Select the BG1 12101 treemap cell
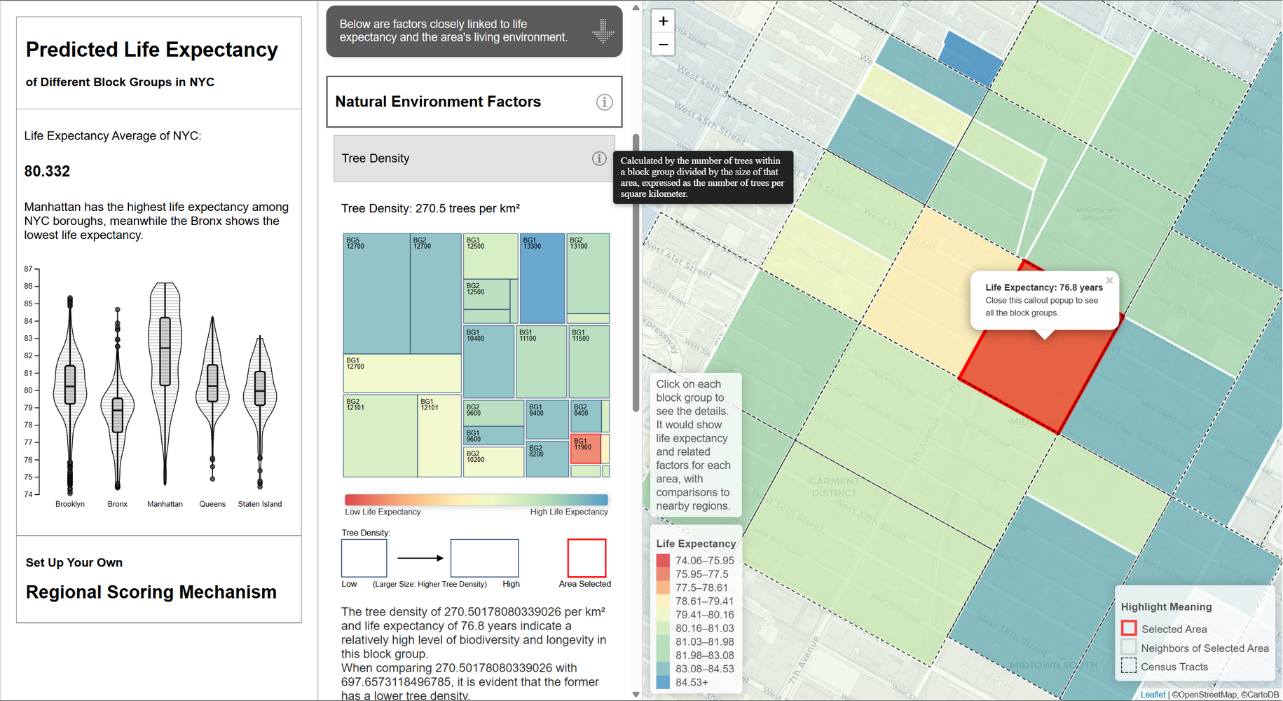The height and width of the screenshot is (701, 1283). (439, 436)
